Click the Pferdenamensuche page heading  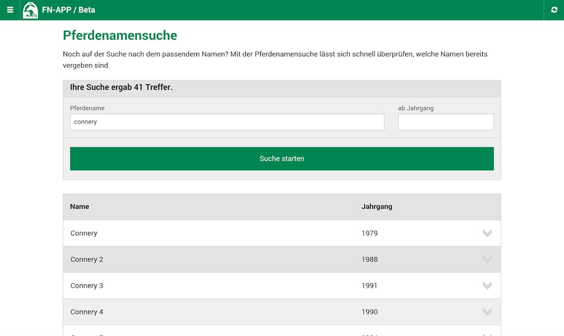120,35
